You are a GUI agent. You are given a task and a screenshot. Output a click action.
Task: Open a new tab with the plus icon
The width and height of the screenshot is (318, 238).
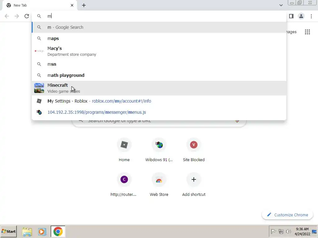(84, 5)
